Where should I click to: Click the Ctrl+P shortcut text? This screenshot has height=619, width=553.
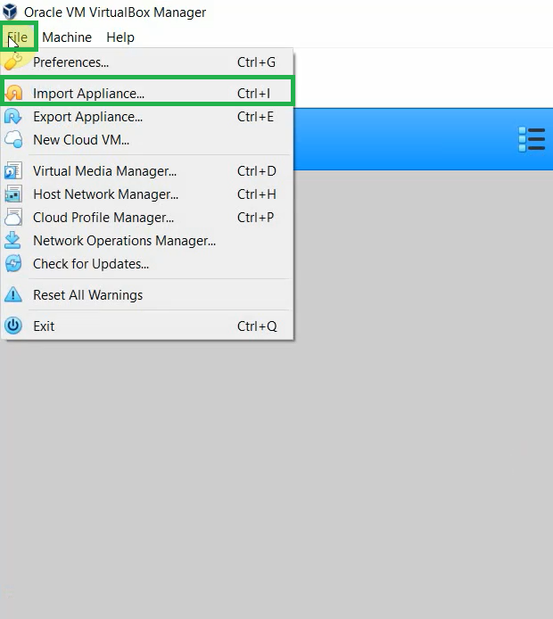[255, 218]
